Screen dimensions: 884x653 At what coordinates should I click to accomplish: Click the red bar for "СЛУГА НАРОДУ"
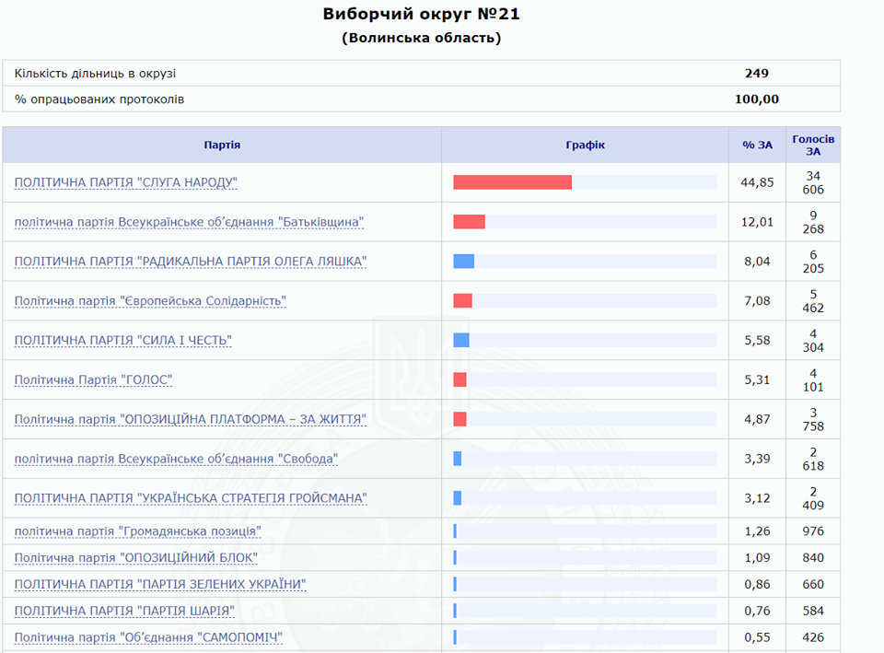[512, 182]
